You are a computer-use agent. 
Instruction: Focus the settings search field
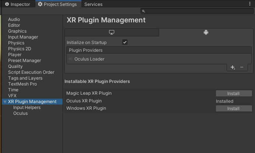(x=197, y=11)
